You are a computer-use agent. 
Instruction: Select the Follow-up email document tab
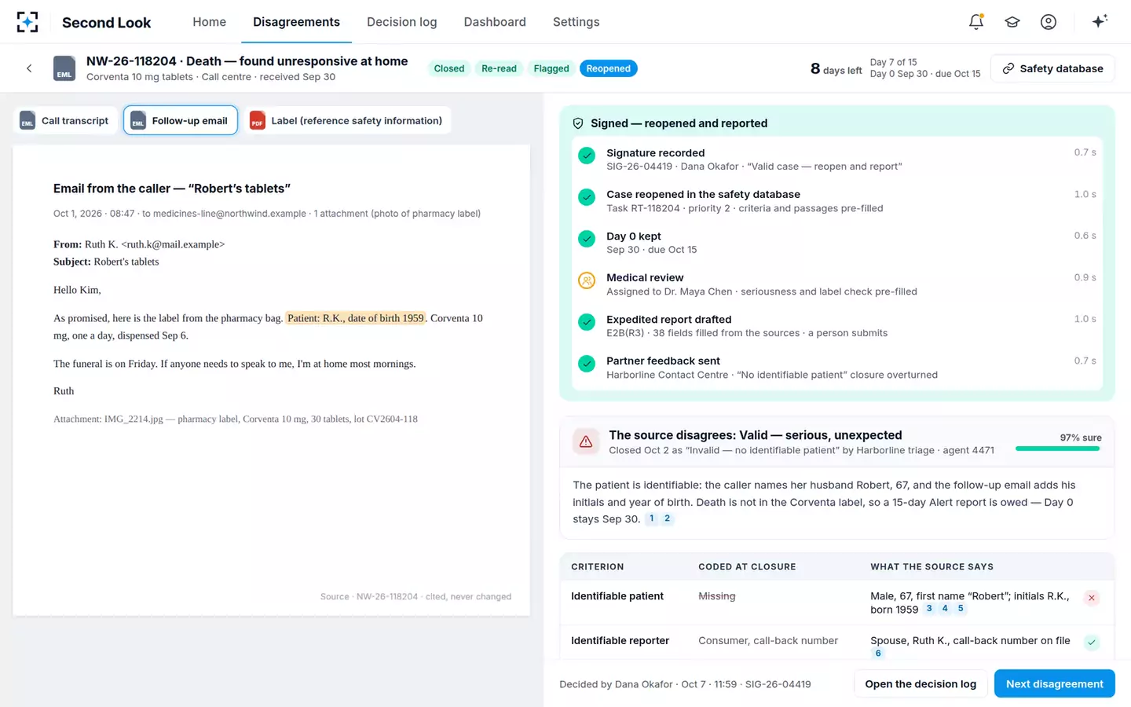tap(181, 120)
